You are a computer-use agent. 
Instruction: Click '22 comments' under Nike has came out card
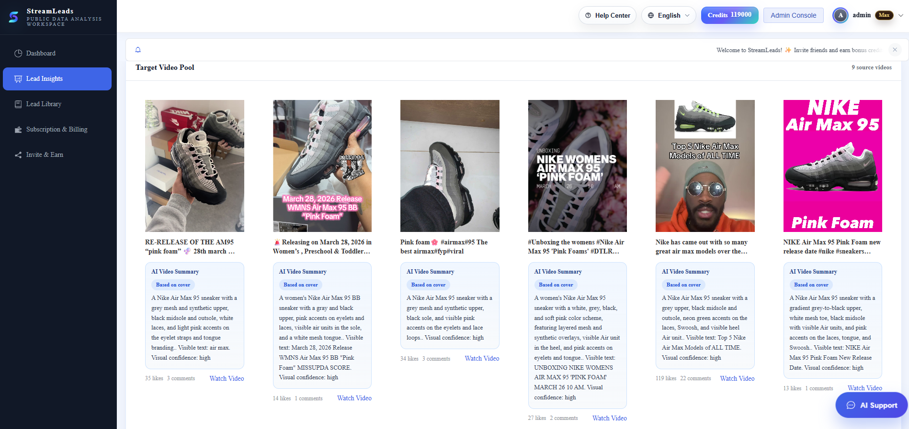point(695,378)
